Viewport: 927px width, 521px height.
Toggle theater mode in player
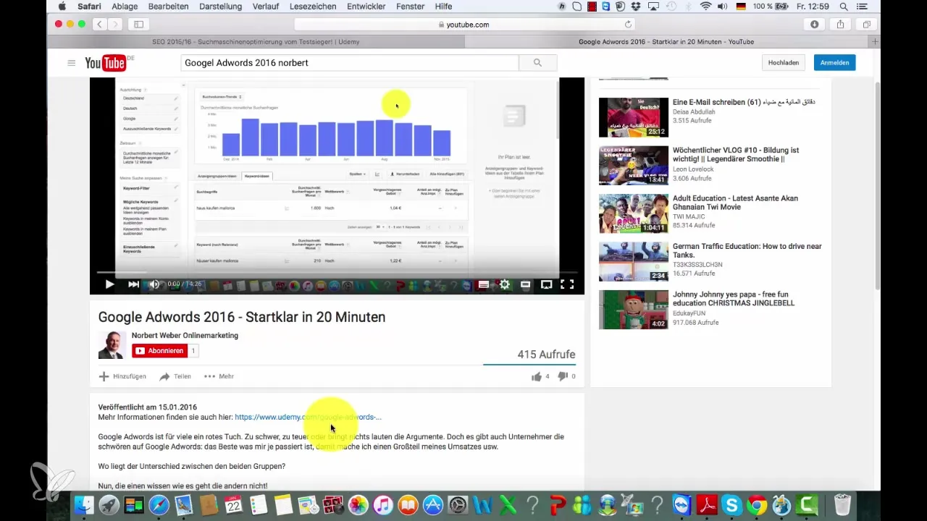click(526, 284)
